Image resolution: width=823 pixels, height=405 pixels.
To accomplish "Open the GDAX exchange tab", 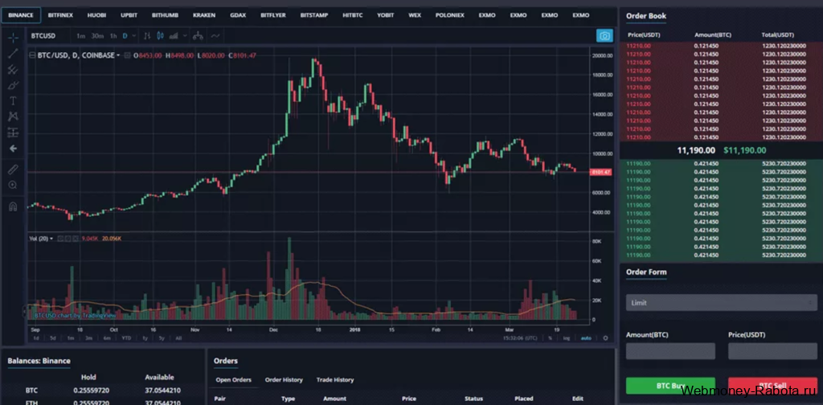I will click(238, 15).
